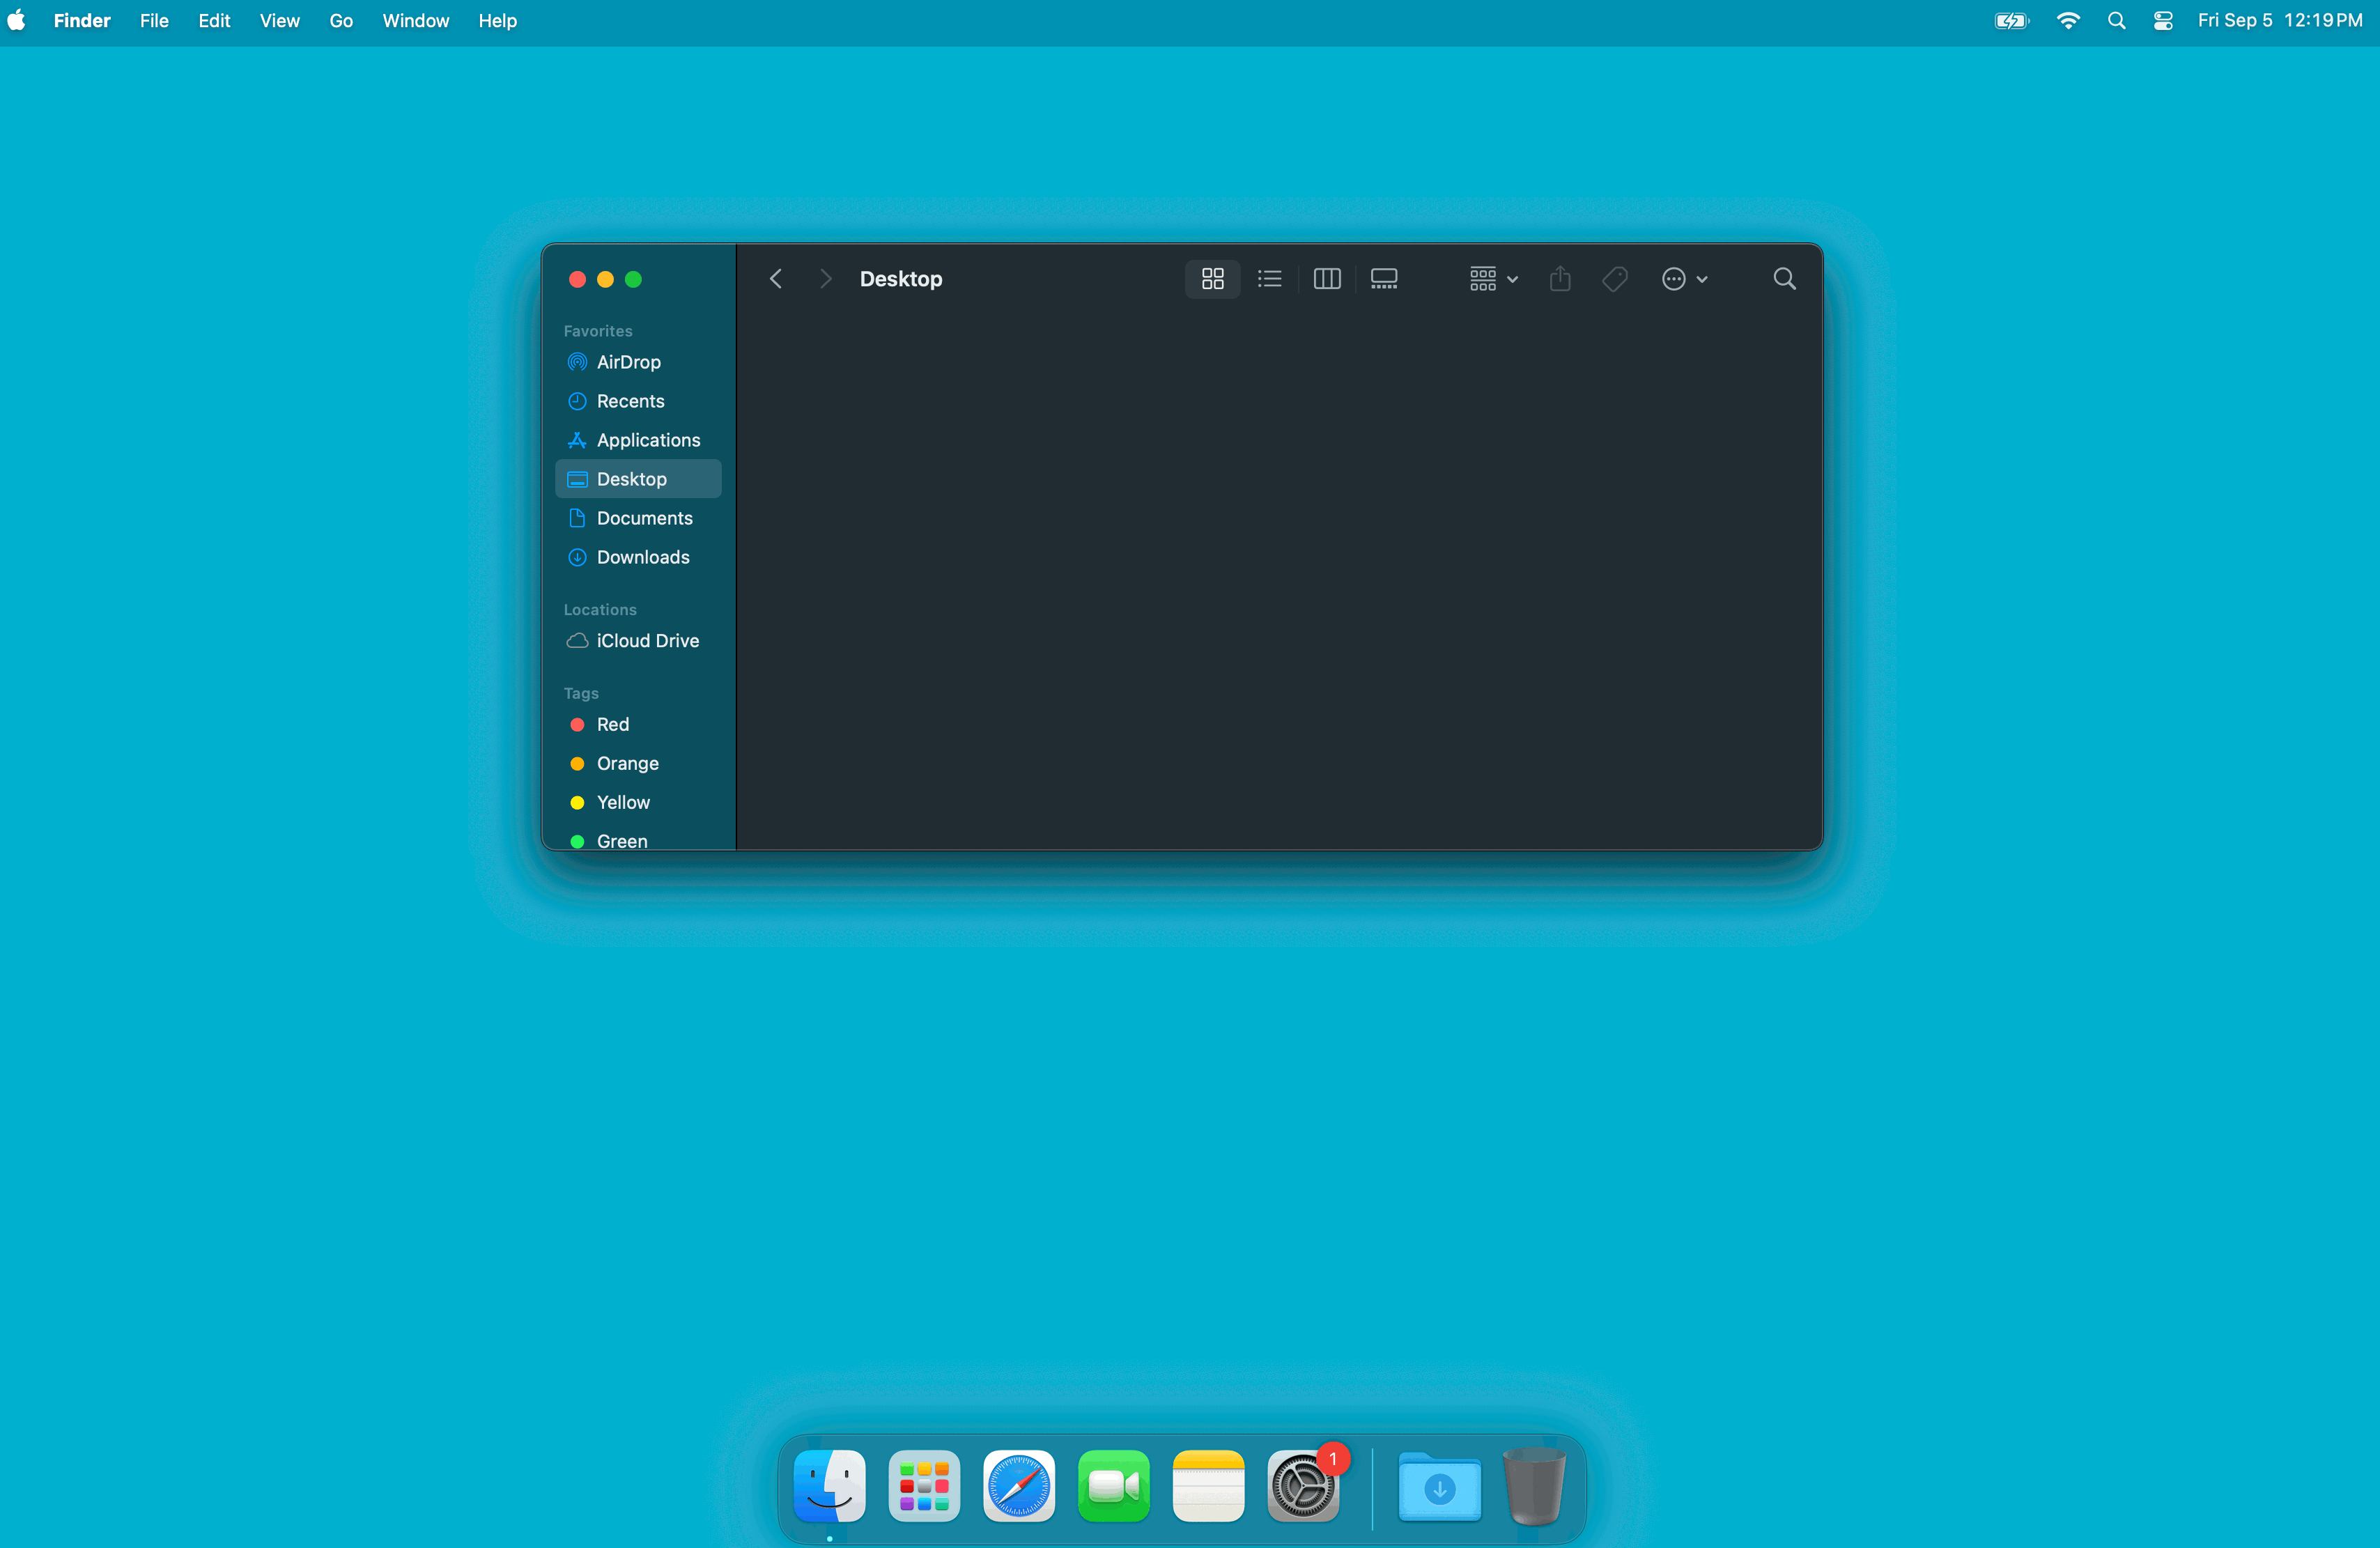
Task: Open Control Center from the menu bar
Action: click(2162, 20)
